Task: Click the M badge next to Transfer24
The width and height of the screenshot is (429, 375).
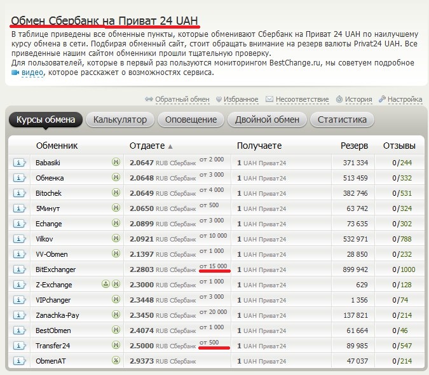Action: (116, 345)
